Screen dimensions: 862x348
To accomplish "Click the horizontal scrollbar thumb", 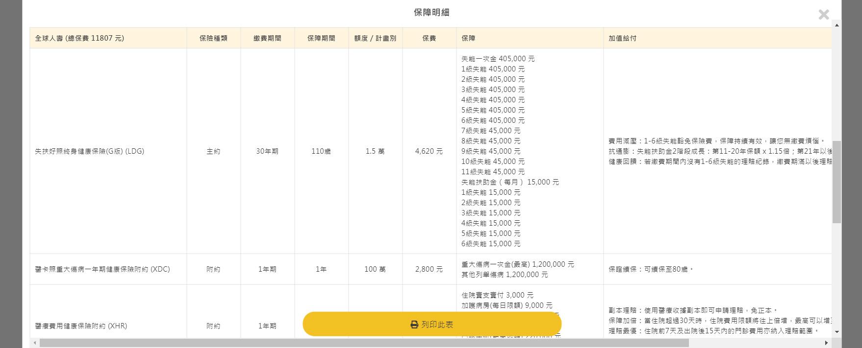I will click(364, 343).
